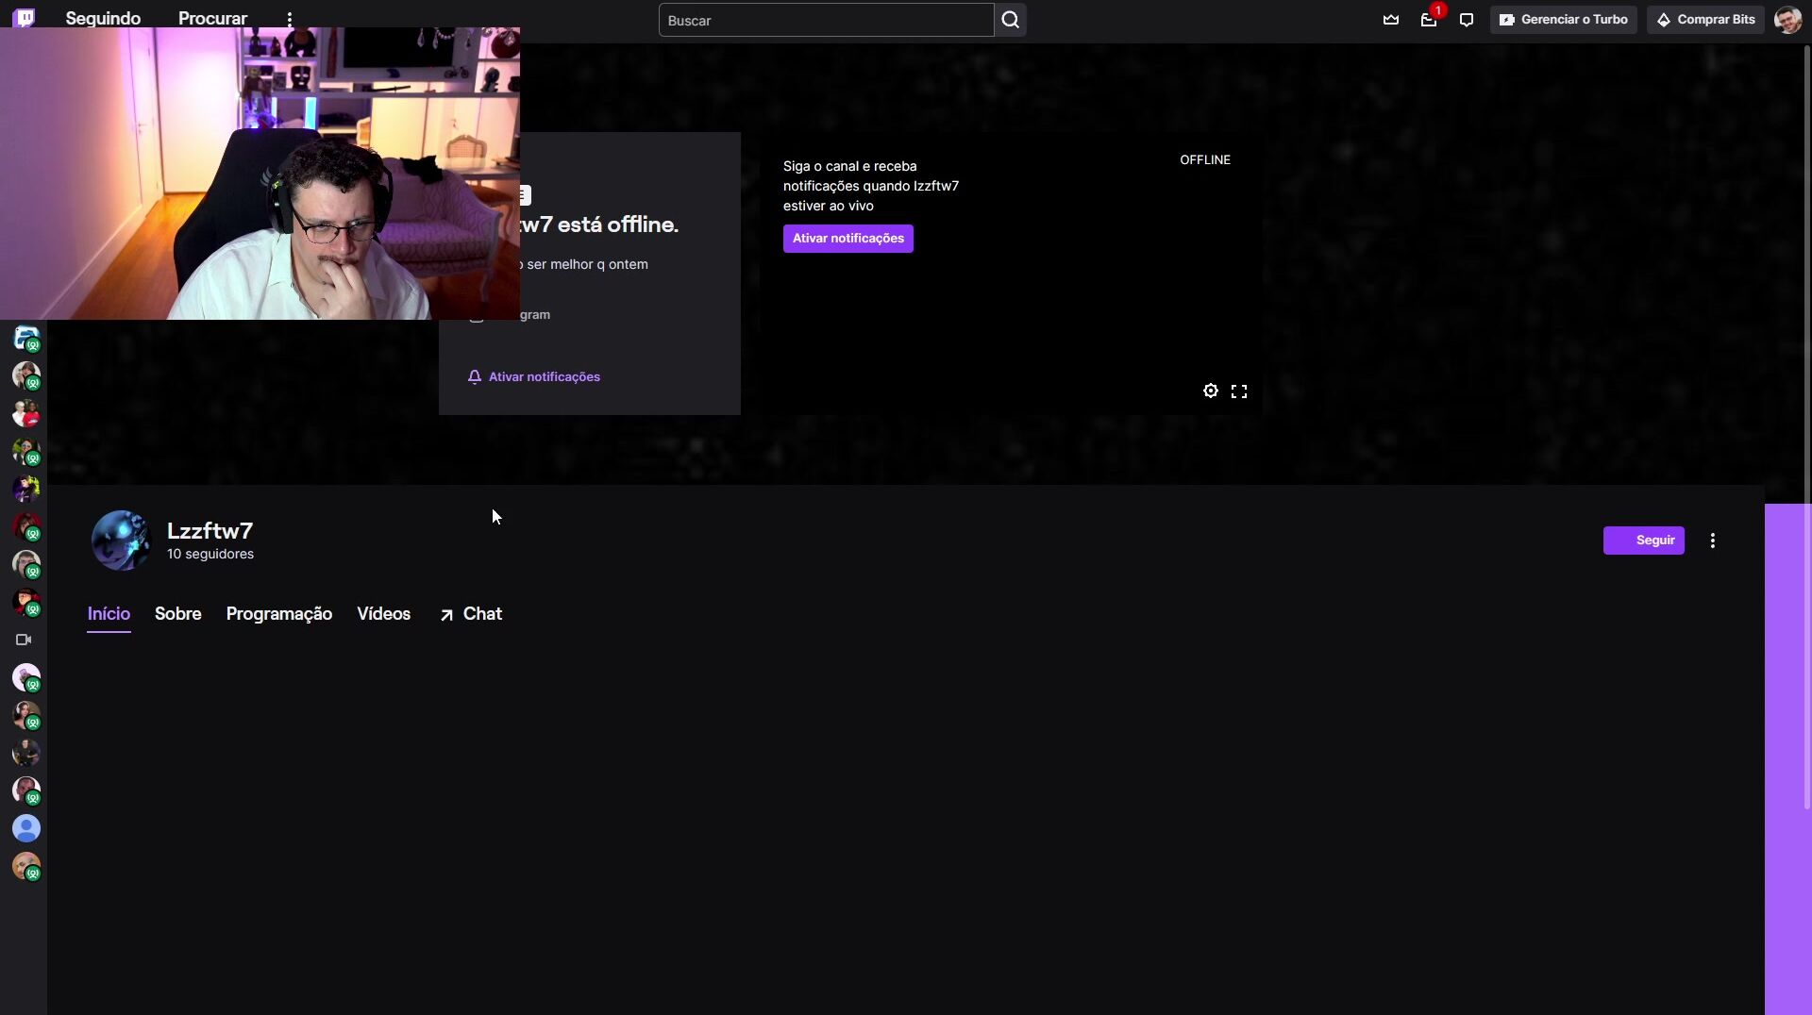The width and height of the screenshot is (1812, 1015).
Task: Click the Lzzftw7 channel avatar
Action: click(x=121, y=541)
